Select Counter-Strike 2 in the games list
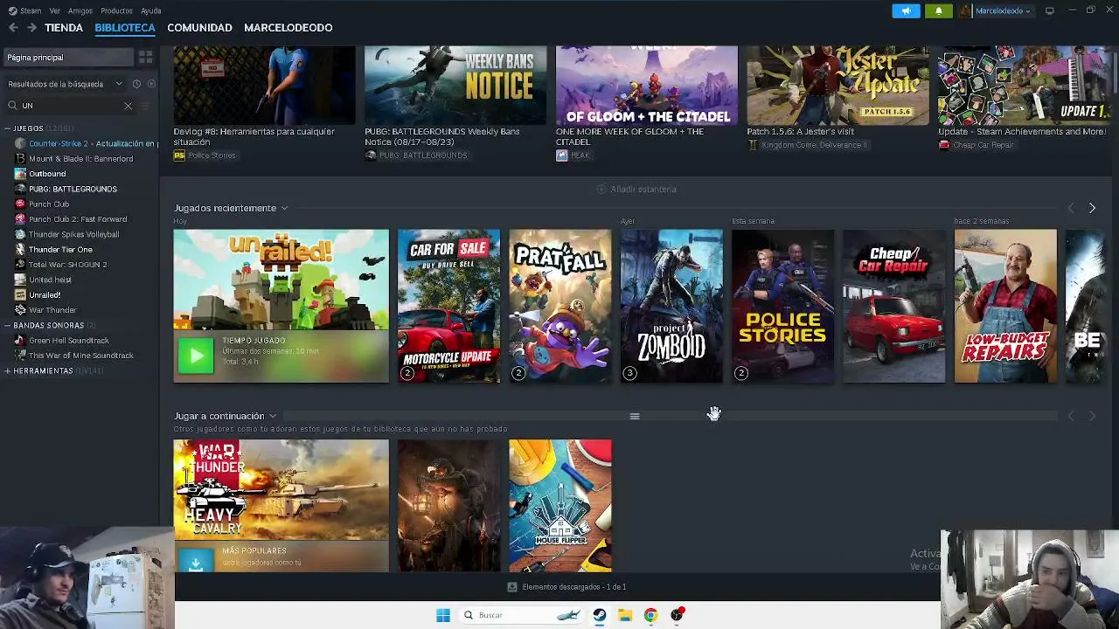This screenshot has width=1119, height=629. tap(86, 143)
